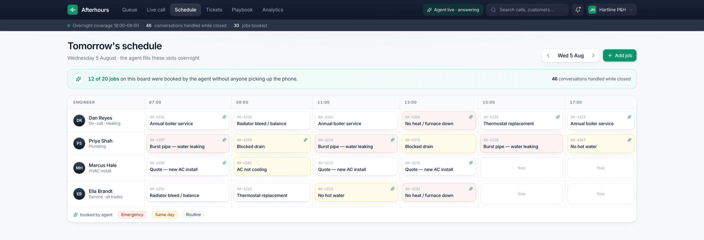The image size is (704, 240).
Task: Open job AH-4381 AC not cooling
Action: tap(272, 166)
